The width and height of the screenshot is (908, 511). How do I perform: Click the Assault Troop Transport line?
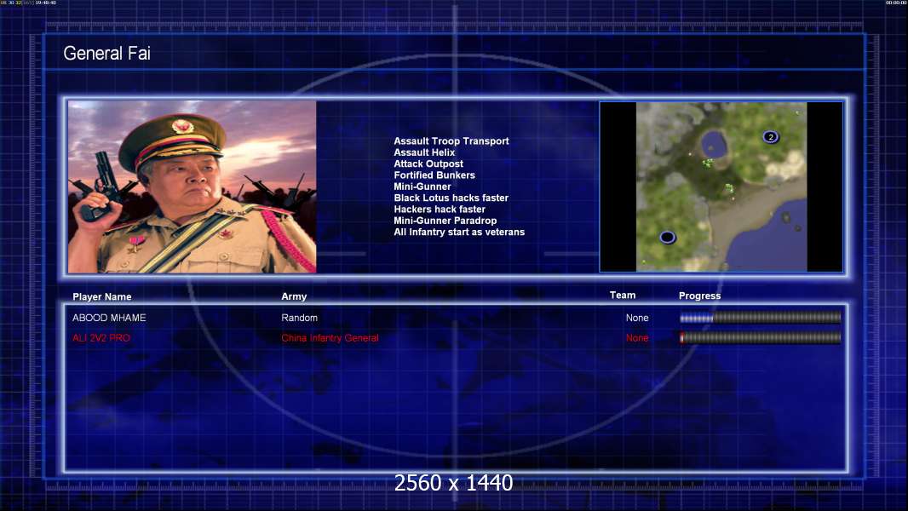point(451,141)
